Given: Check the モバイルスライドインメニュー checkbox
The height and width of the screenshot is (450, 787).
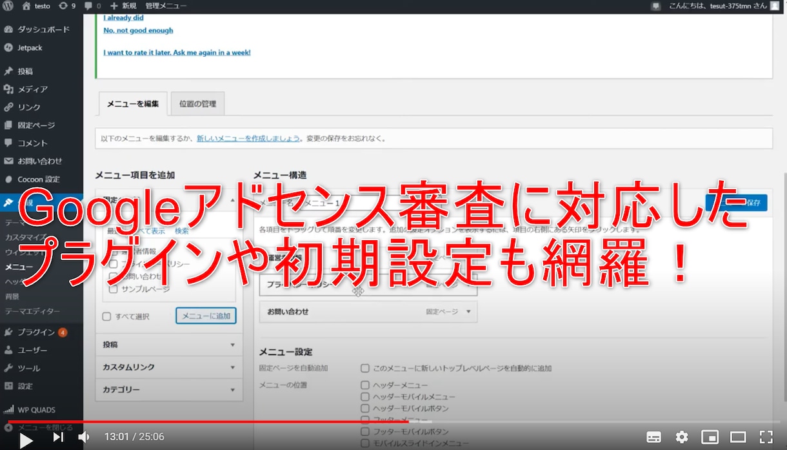Looking at the screenshot, I should (x=365, y=443).
